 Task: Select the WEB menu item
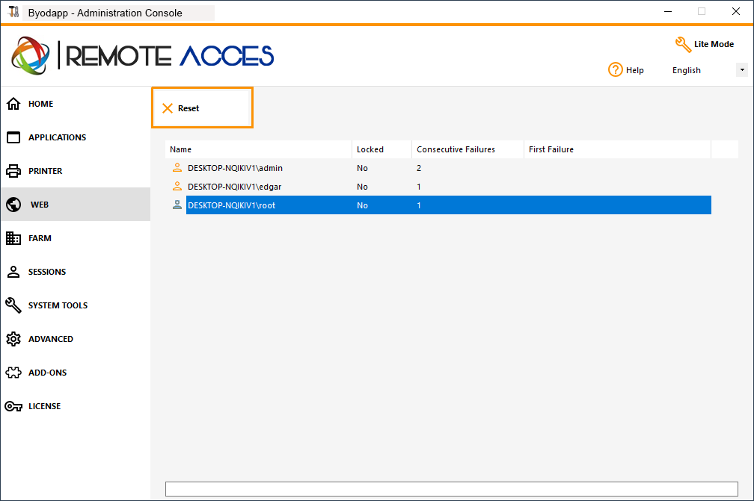(76, 205)
